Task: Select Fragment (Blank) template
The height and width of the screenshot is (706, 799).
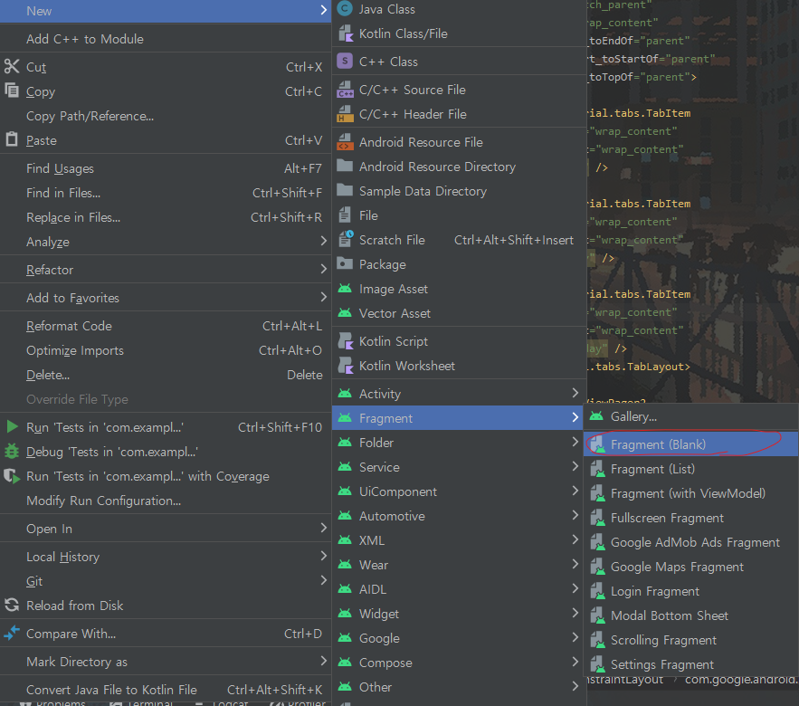Action: [x=691, y=444]
